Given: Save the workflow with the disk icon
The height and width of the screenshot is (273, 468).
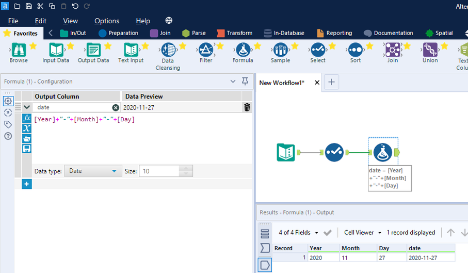Looking at the screenshot, I should (29, 6).
